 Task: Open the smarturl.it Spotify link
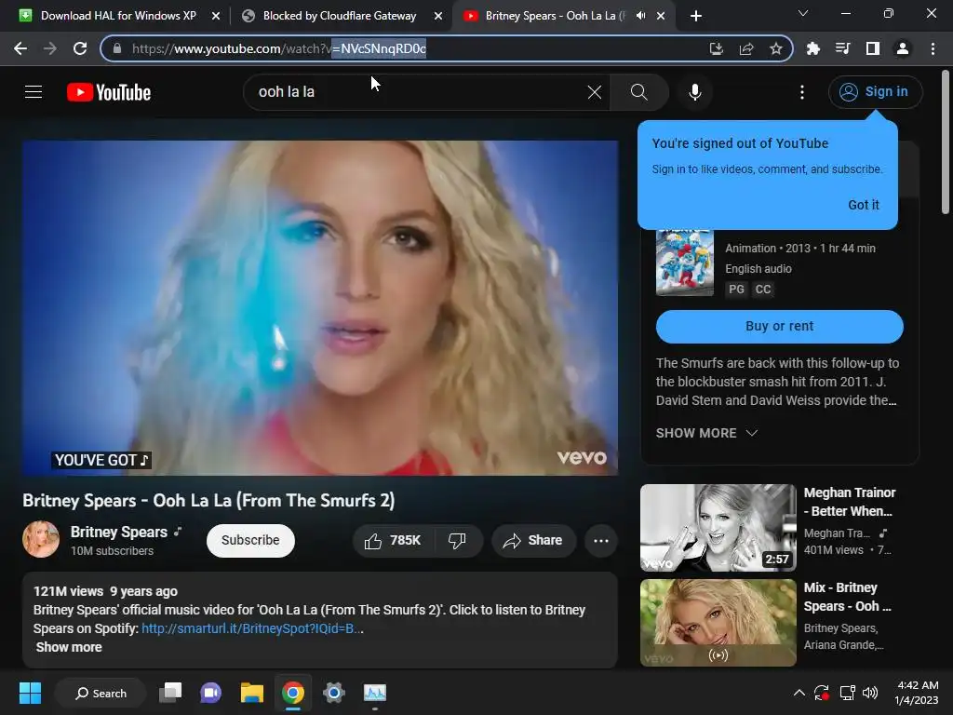tap(252, 628)
